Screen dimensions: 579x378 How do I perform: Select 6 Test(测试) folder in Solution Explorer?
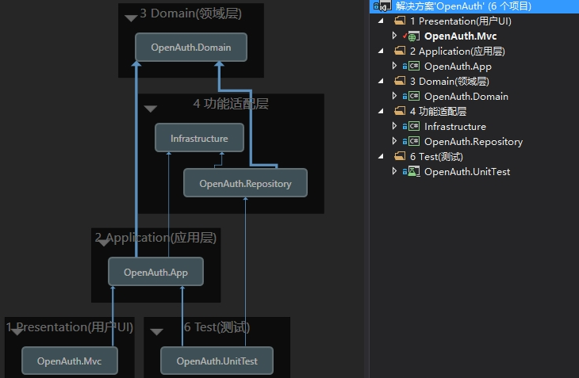click(436, 157)
